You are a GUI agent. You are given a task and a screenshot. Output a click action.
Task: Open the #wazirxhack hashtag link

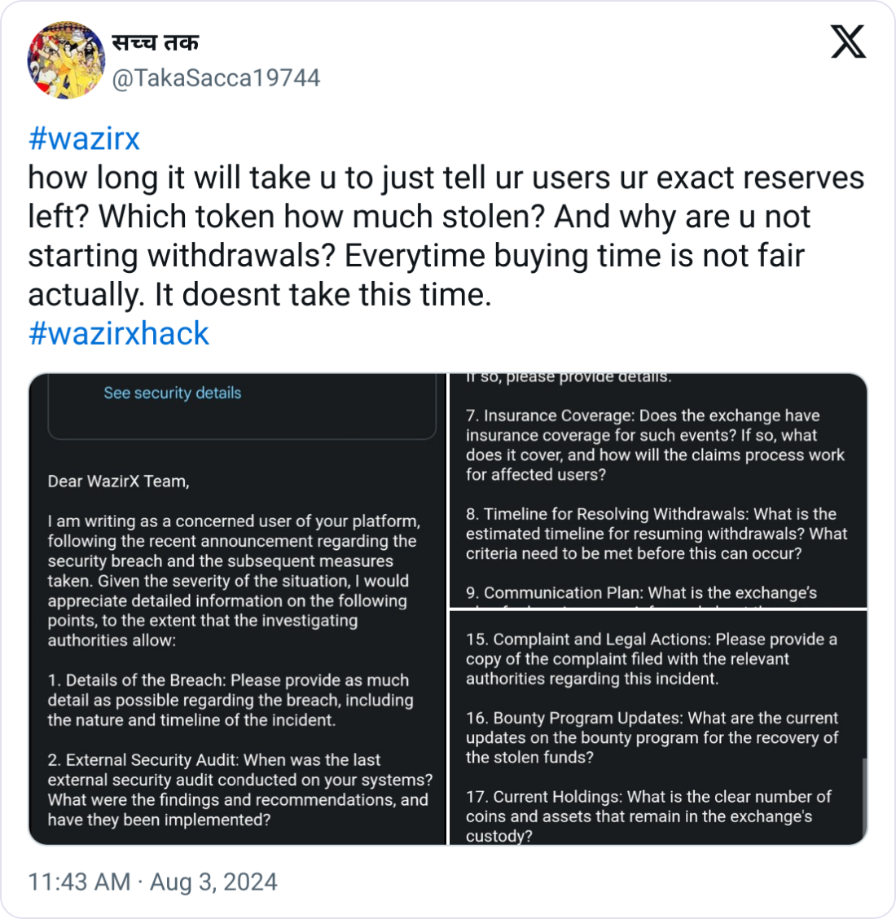click(118, 333)
